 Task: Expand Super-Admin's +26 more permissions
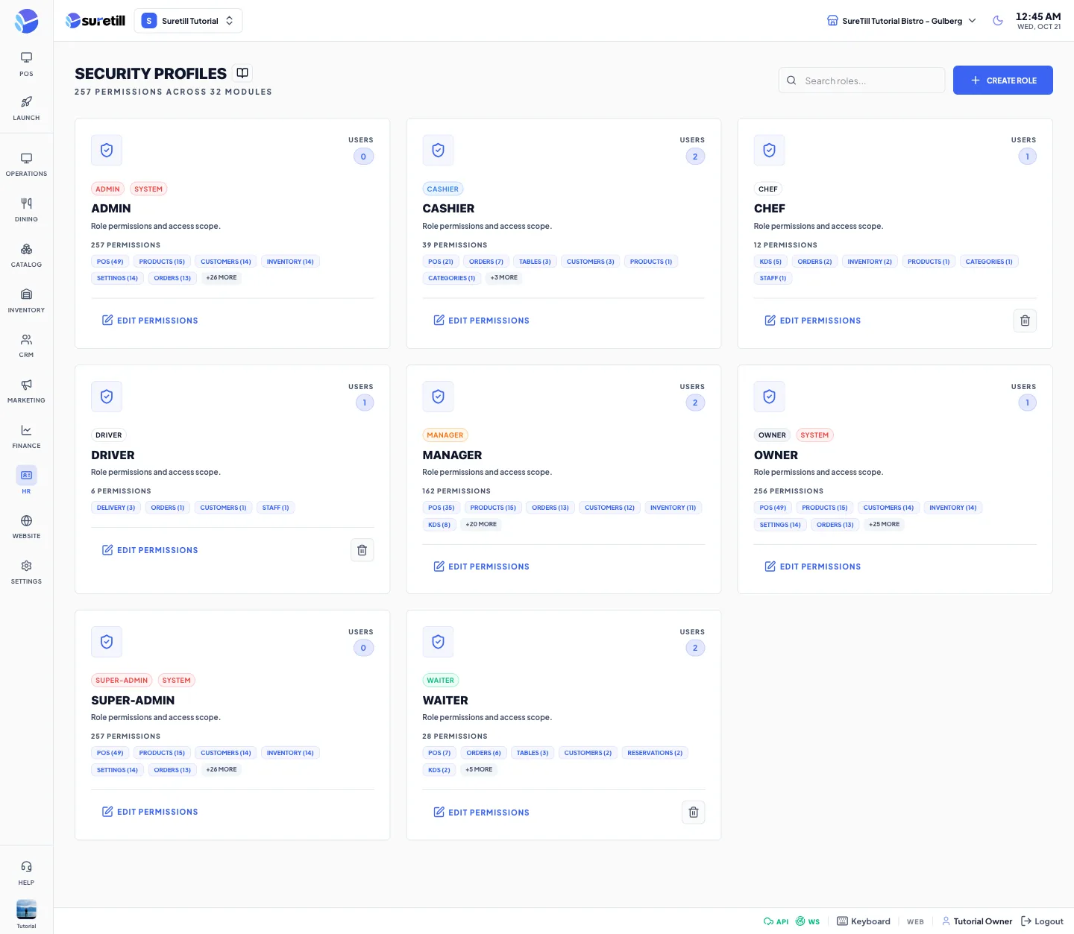222,769
